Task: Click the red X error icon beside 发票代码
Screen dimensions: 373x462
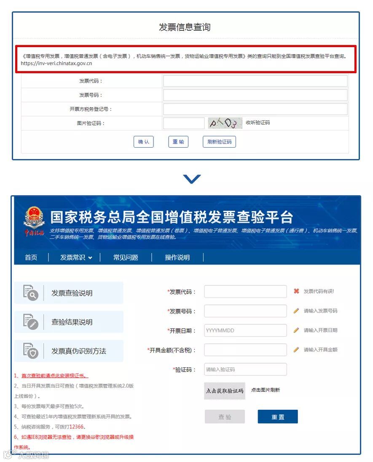Action: (296, 291)
